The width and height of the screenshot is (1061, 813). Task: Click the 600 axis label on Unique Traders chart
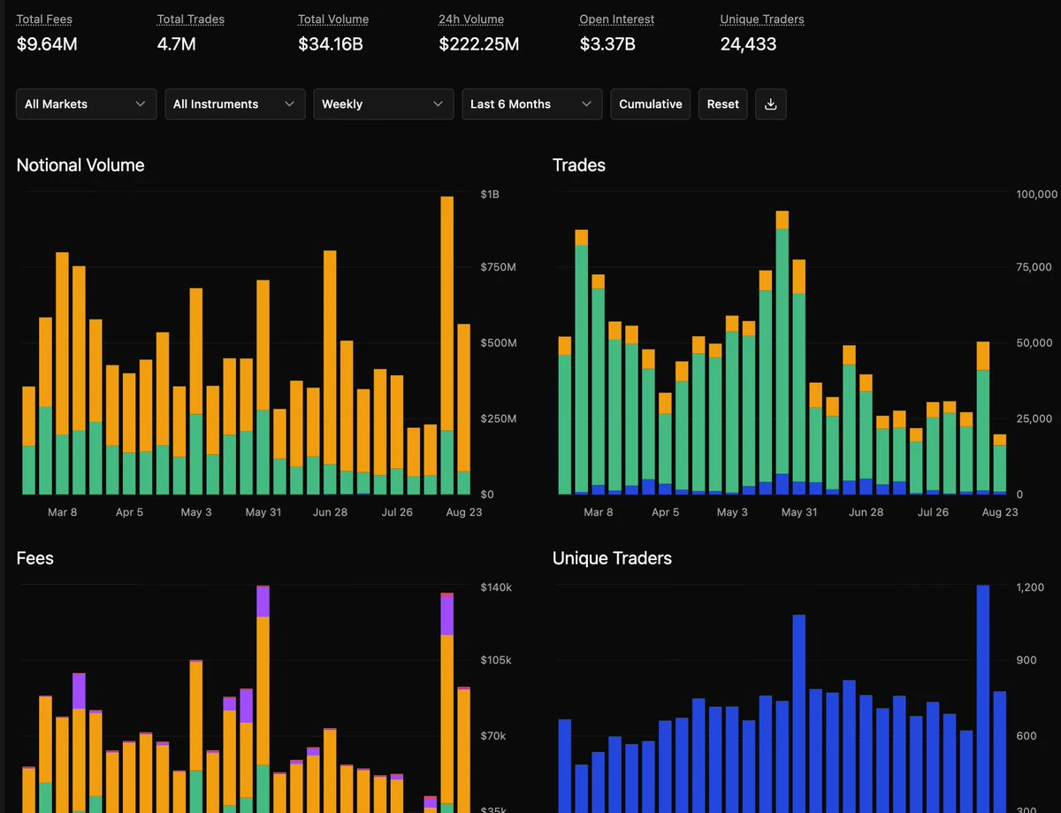click(x=1027, y=736)
